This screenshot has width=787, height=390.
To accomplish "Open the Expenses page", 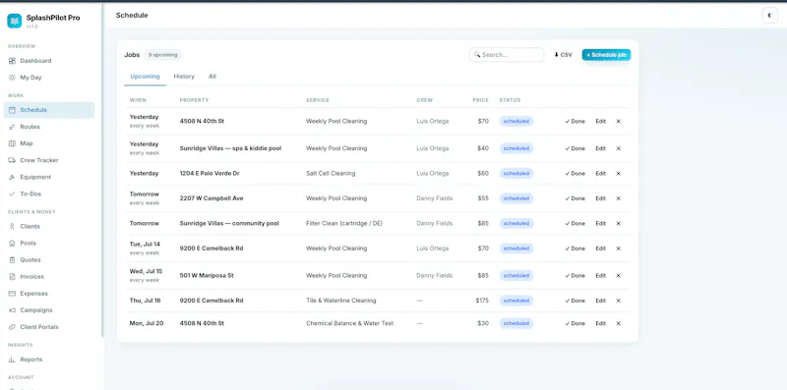I will (x=48, y=294).
